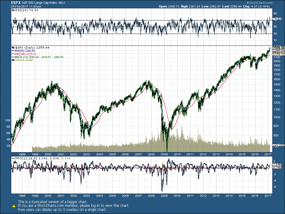Image resolution: width=285 pixels, height=214 pixels.
Task: Click 2012 on the PPO panel's time axis
Action: (203, 196)
